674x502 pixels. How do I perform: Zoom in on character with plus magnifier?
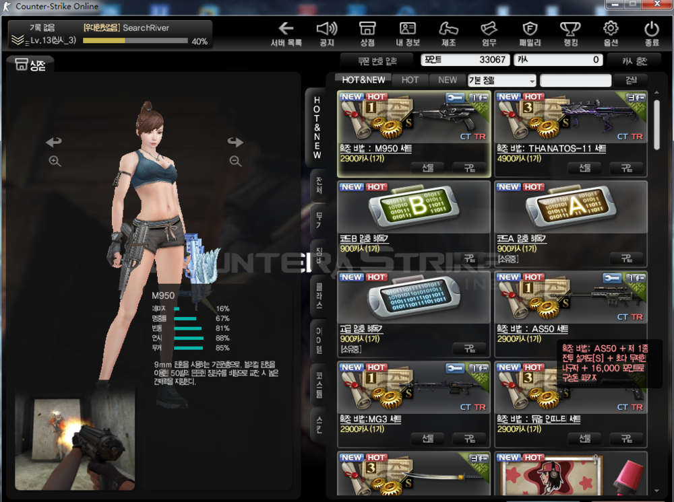point(55,161)
